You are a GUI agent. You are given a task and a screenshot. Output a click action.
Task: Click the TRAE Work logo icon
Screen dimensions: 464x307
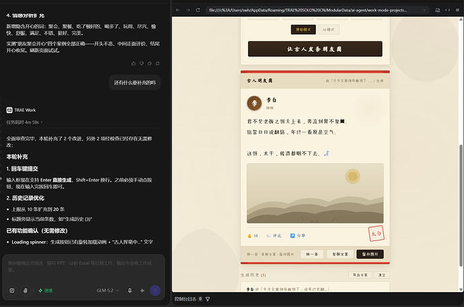[9, 110]
